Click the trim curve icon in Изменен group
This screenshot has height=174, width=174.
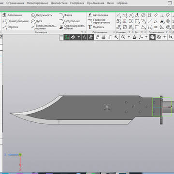click(x=119, y=15)
